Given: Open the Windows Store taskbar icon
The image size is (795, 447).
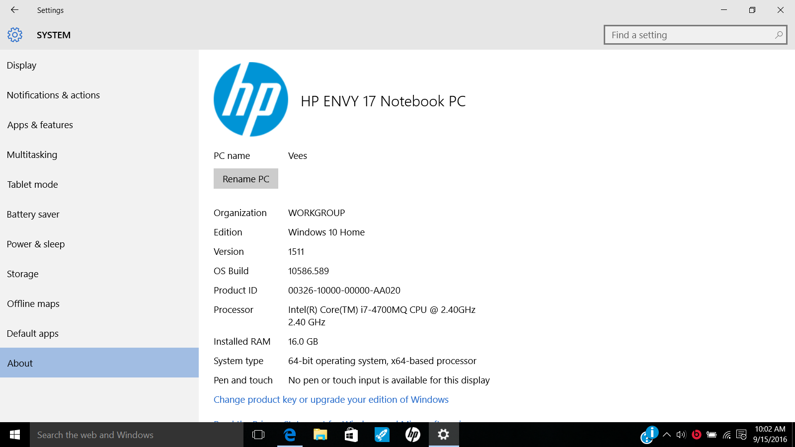Looking at the screenshot, I should (x=351, y=435).
